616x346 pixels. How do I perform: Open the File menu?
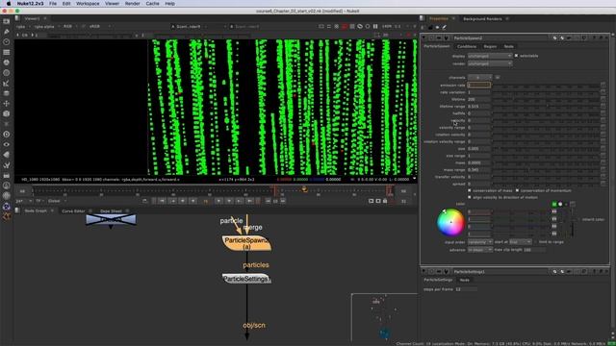click(53, 4)
